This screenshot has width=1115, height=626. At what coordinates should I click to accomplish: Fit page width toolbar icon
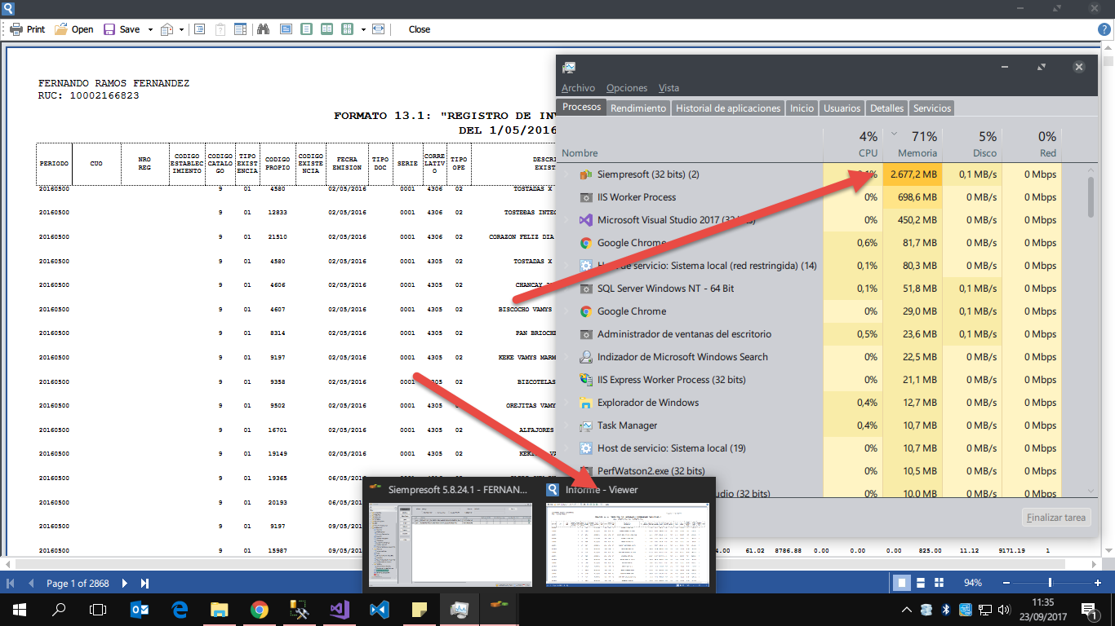pos(378,29)
